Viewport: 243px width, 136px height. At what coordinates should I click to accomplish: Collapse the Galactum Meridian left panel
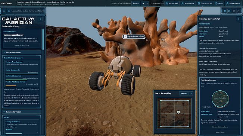(40, 19)
